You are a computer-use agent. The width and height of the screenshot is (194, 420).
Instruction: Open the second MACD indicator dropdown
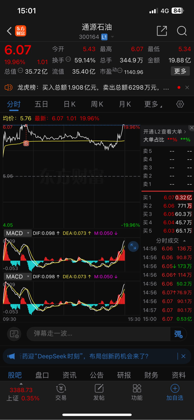pyautogui.click(x=17, y=277)
